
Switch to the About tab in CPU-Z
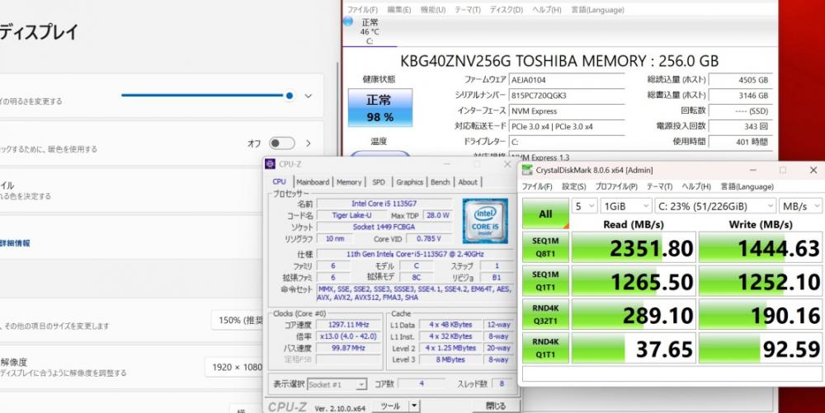[467, 182]
